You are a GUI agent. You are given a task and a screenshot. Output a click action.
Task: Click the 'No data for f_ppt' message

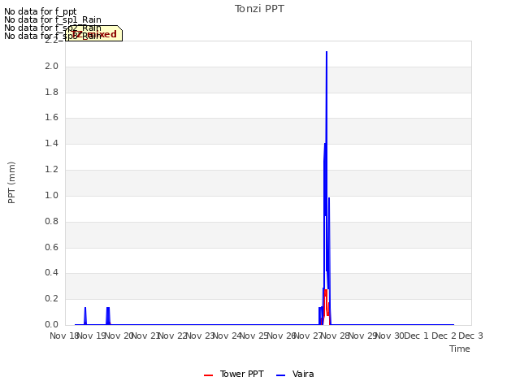tap(40, 11)
